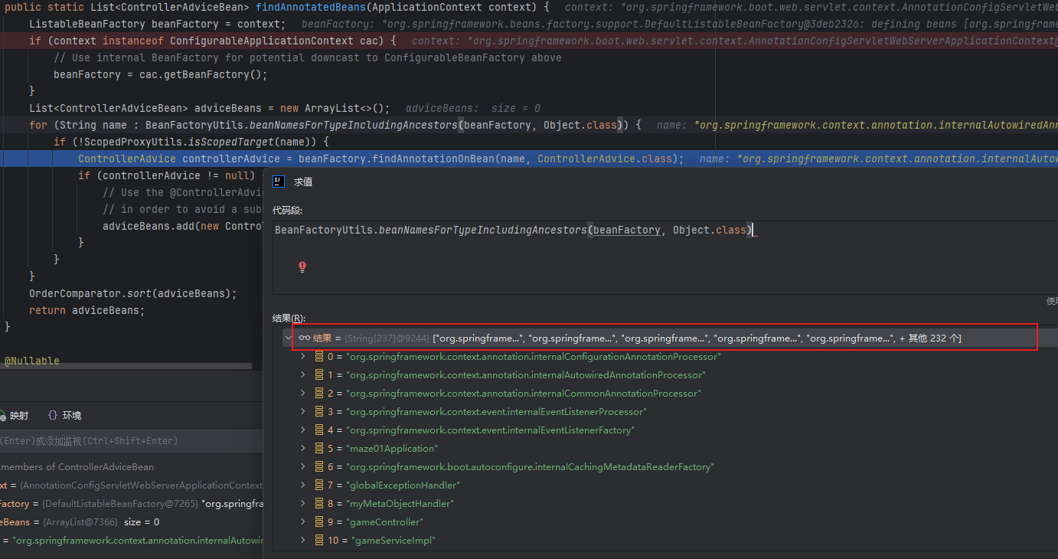Click the members of ControllerAdviceBean row

click(x=132, y=466)
